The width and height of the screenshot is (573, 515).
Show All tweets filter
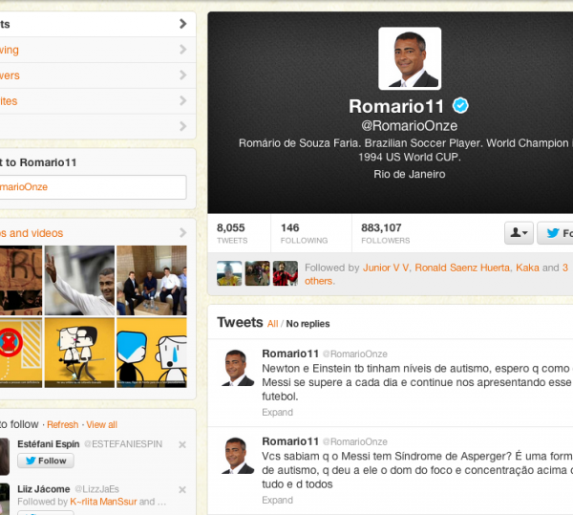(x=272, y=324)
